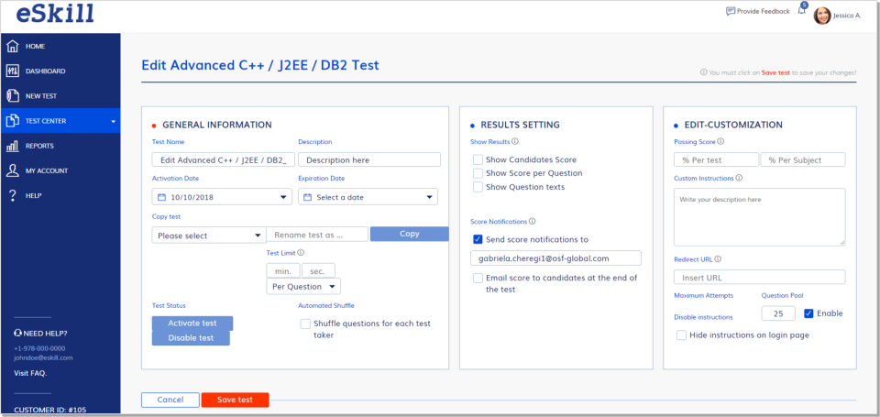Screen dimensions: 880x417
Task: Click the Rename test as field
Action: pos(317,236)
